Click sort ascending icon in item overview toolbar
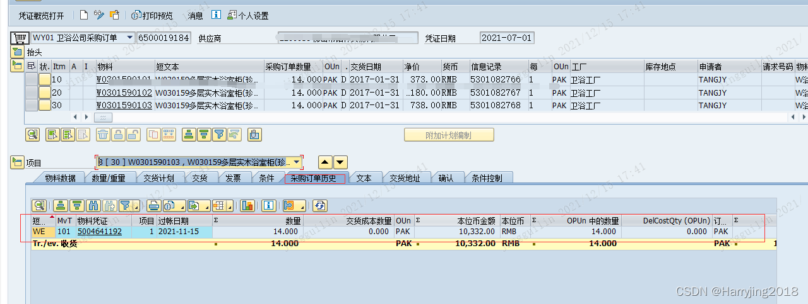The height and width of the screenshot is (304, 808). [x=189, y=134]
